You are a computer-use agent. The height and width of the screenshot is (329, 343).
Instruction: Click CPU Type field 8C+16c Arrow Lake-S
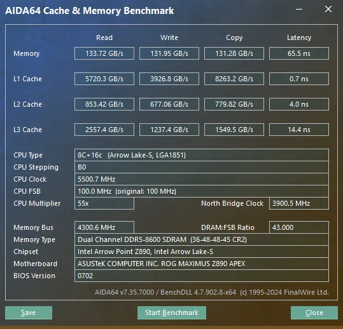[202, 155]
